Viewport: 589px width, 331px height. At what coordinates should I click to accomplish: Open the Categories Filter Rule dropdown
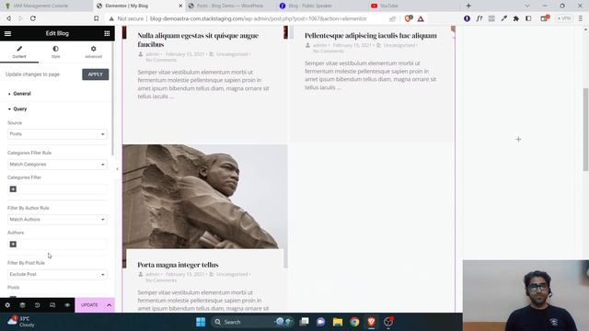click(57, 165)
